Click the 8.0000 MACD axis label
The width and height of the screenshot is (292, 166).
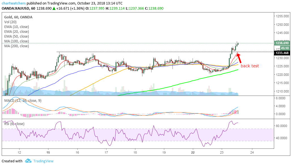point(281,98)
